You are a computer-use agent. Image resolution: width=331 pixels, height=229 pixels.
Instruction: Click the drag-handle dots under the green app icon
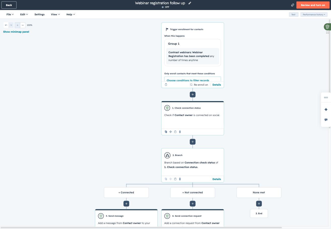coord(327,32)
